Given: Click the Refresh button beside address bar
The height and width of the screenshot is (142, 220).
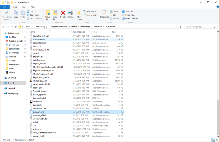Looking at the screenshot, I should coord(181,27).
